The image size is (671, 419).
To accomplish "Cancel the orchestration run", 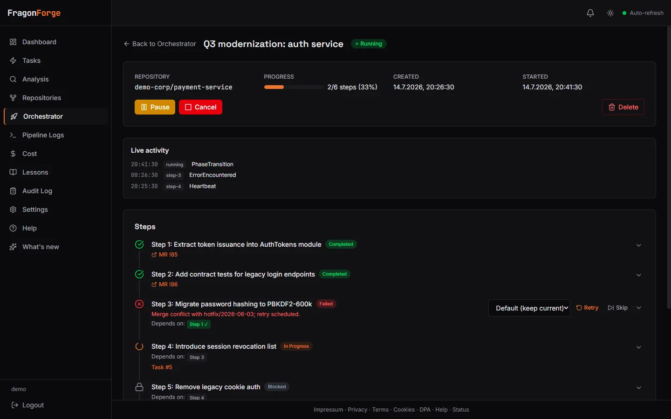I will tap(200, 107).
